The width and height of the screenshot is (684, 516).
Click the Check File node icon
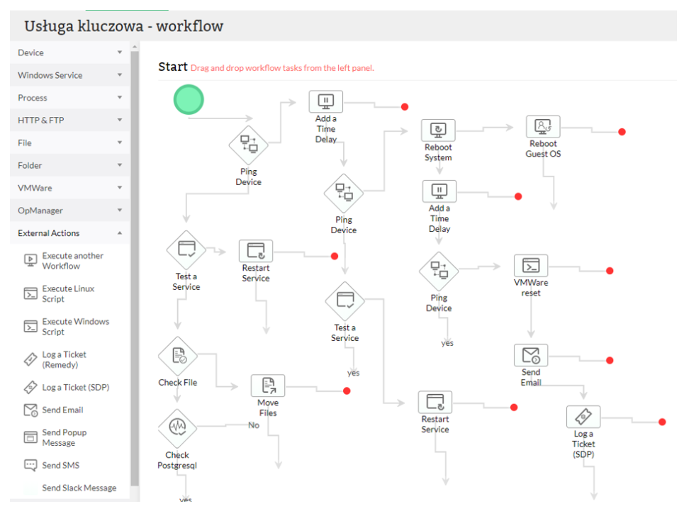pyautogui.click(x=177, y=356)
